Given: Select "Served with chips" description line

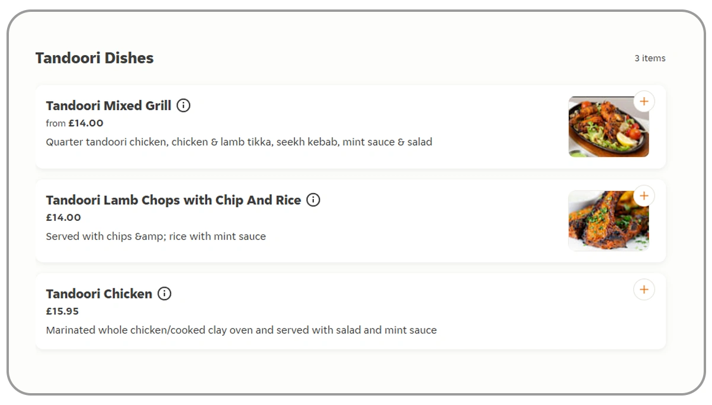Looking at the screenshot, I should click(x=156, y=236).
